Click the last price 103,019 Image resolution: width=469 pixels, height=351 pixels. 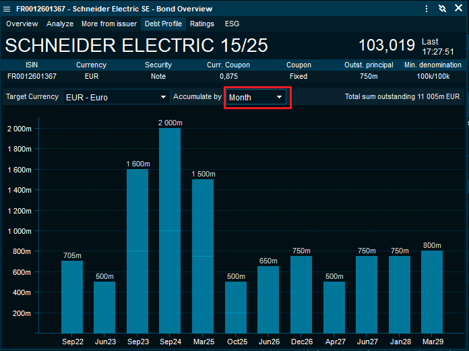[x=386, y=45]
